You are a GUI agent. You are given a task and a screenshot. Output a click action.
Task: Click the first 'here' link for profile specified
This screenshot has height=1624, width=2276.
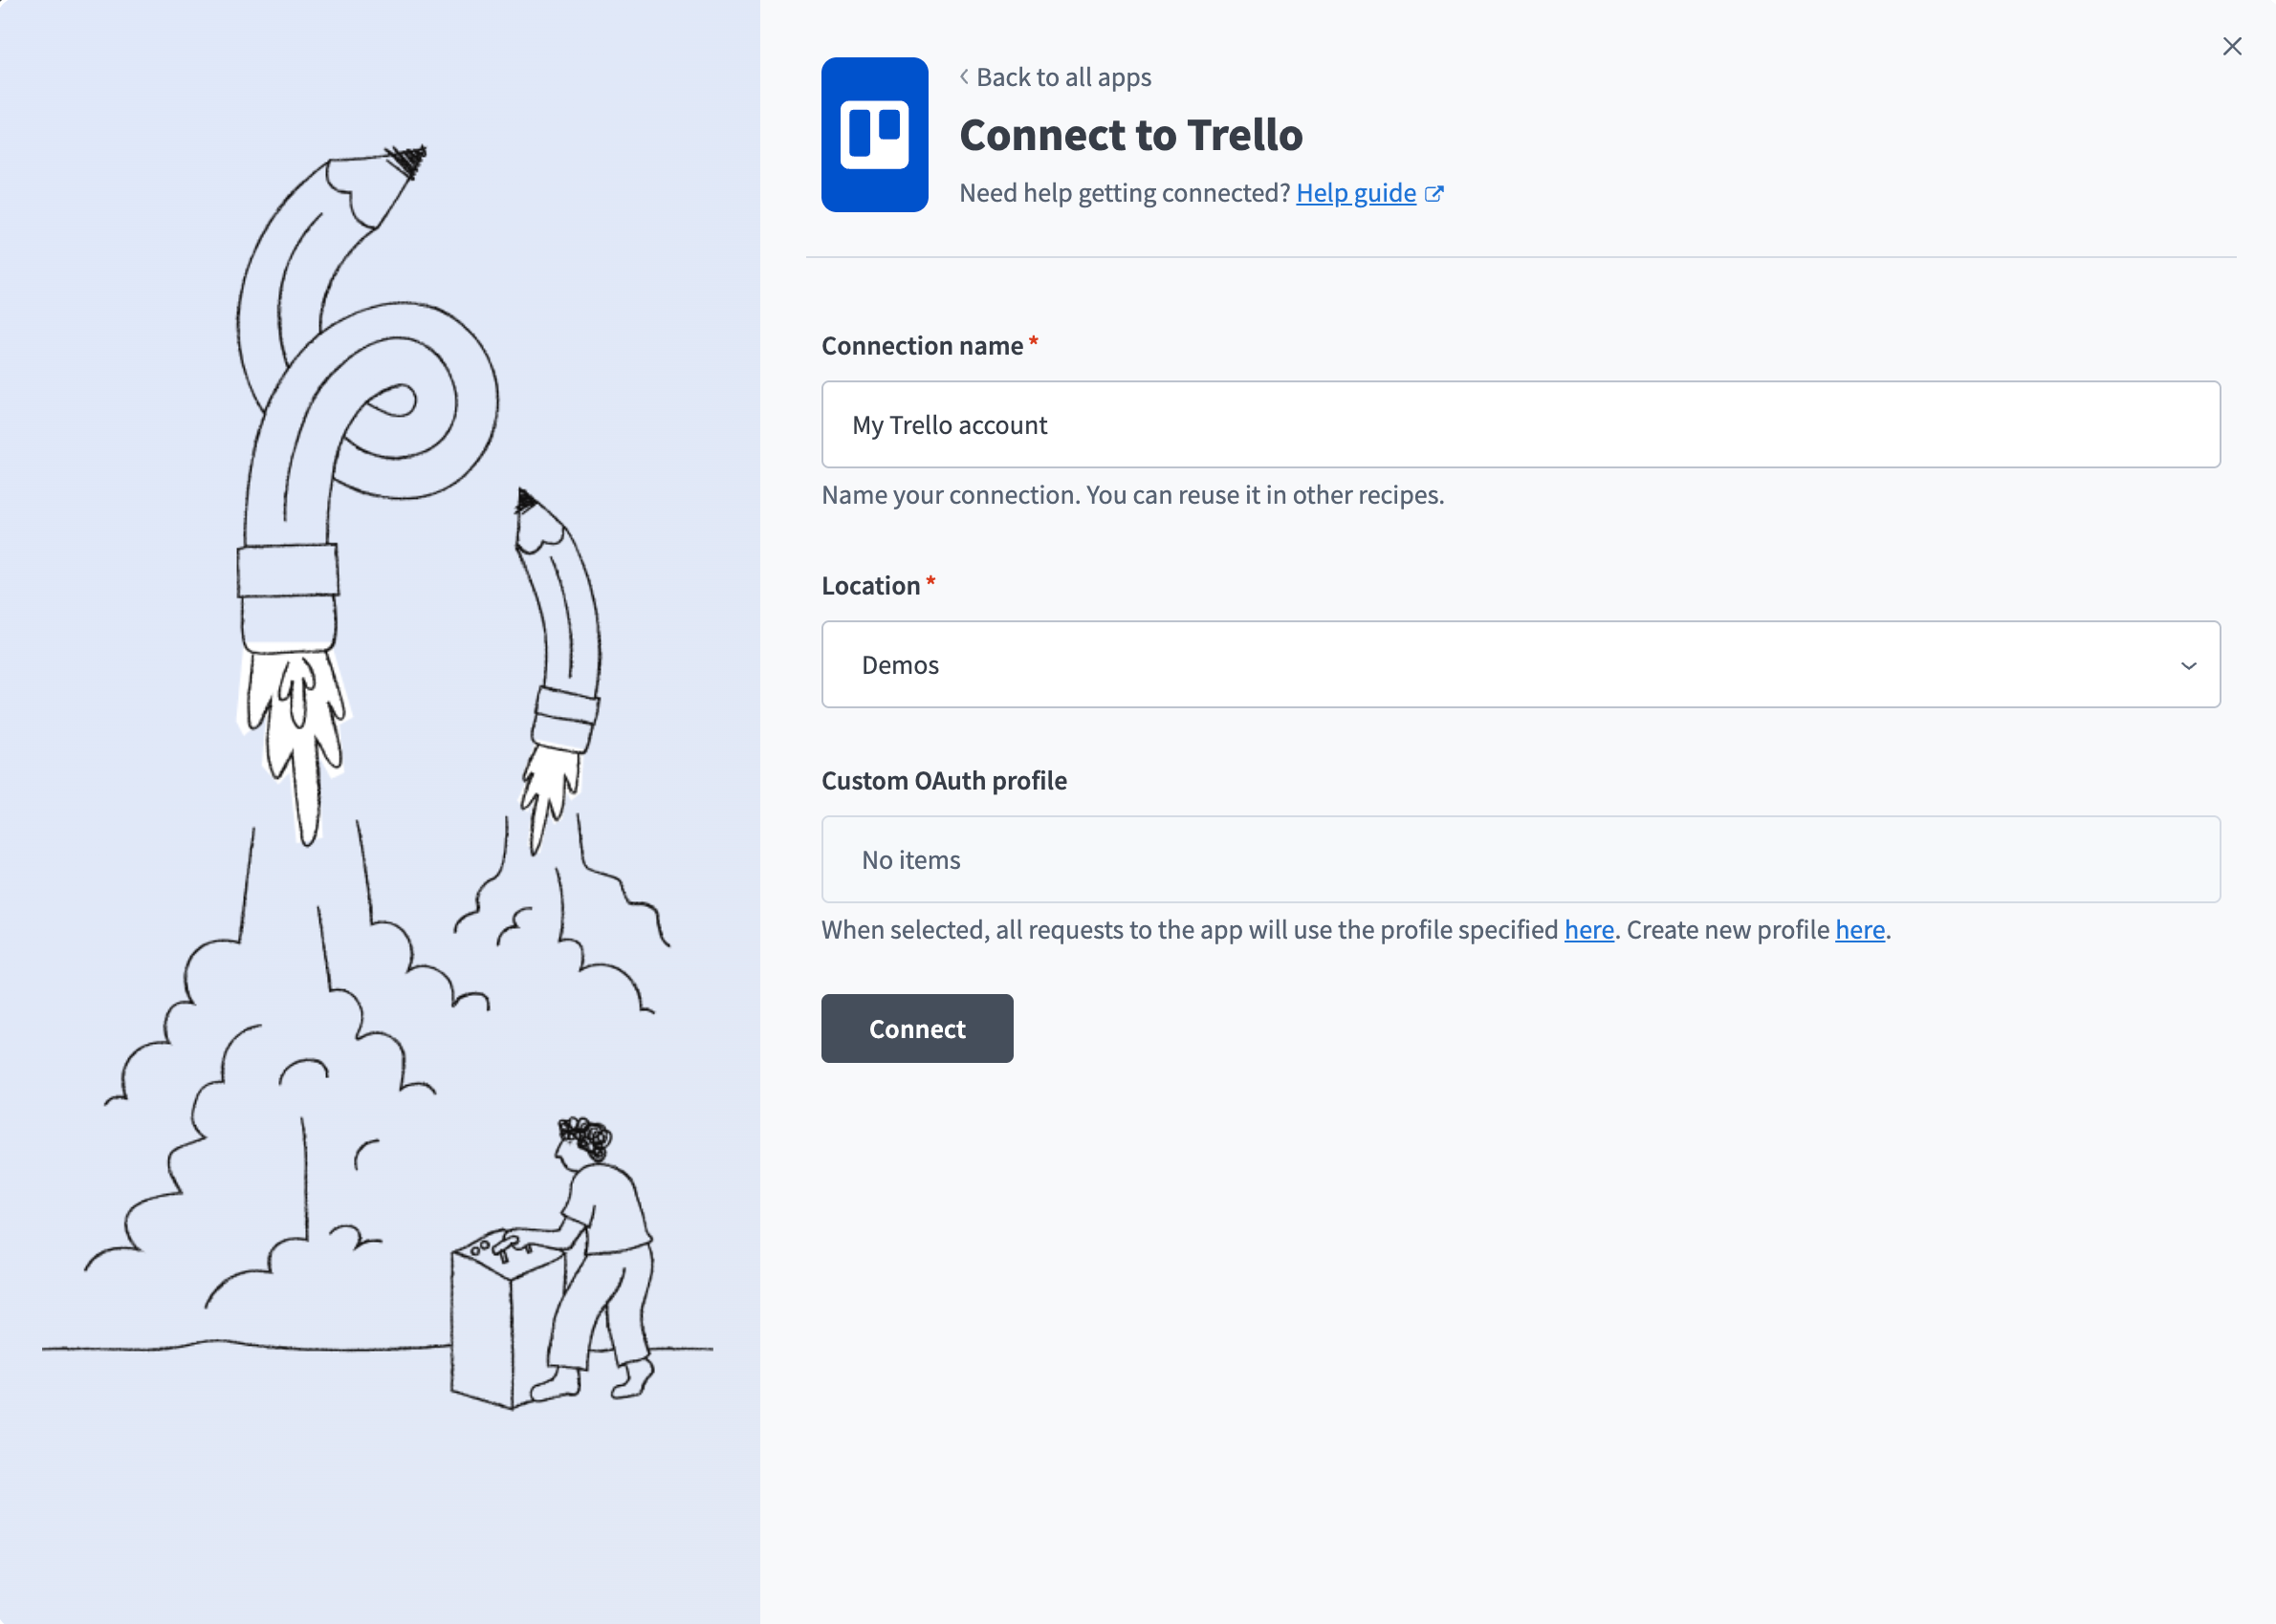tap(1588, 930)
